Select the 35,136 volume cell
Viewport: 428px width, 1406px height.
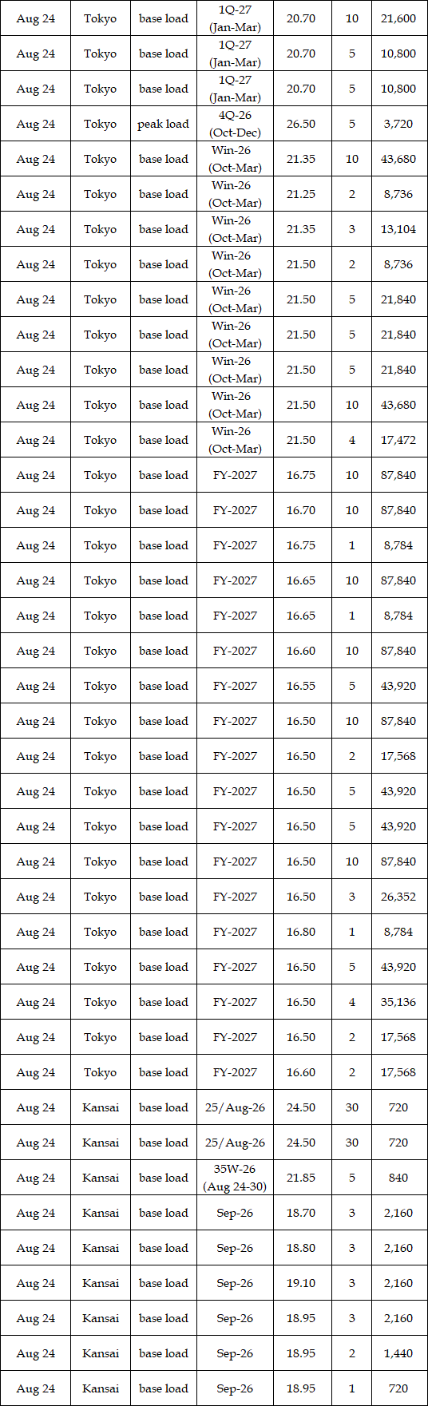coord(398,1002)
